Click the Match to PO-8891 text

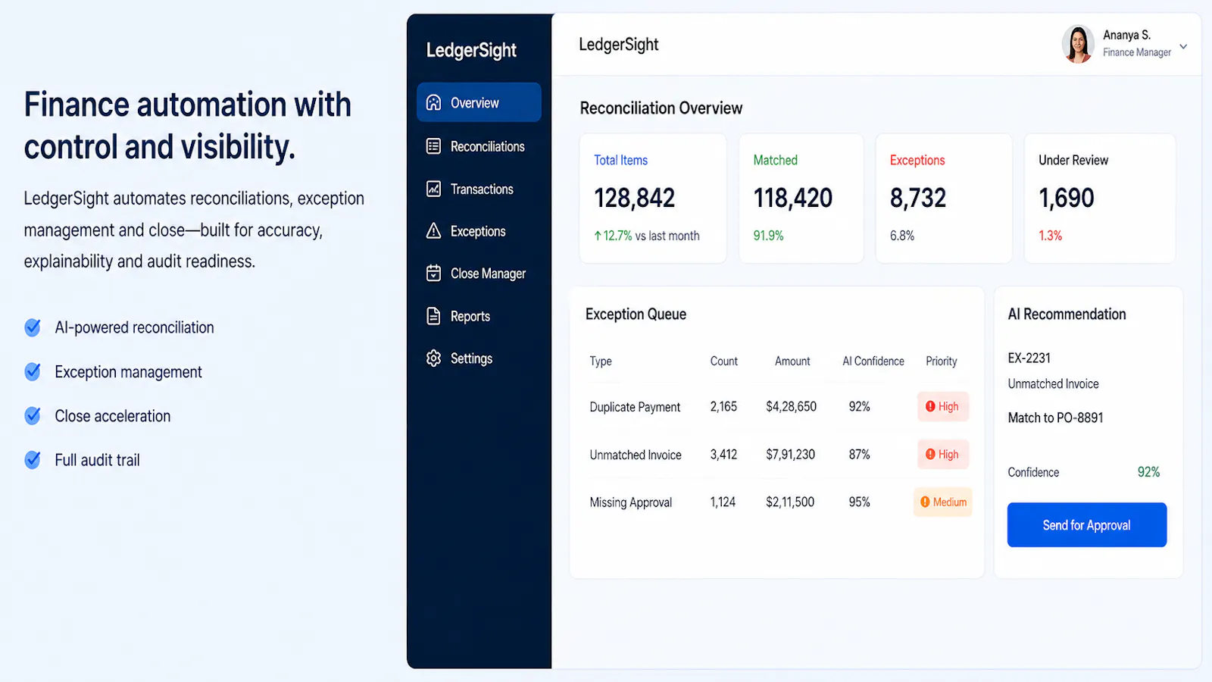tap(1055, 418)
